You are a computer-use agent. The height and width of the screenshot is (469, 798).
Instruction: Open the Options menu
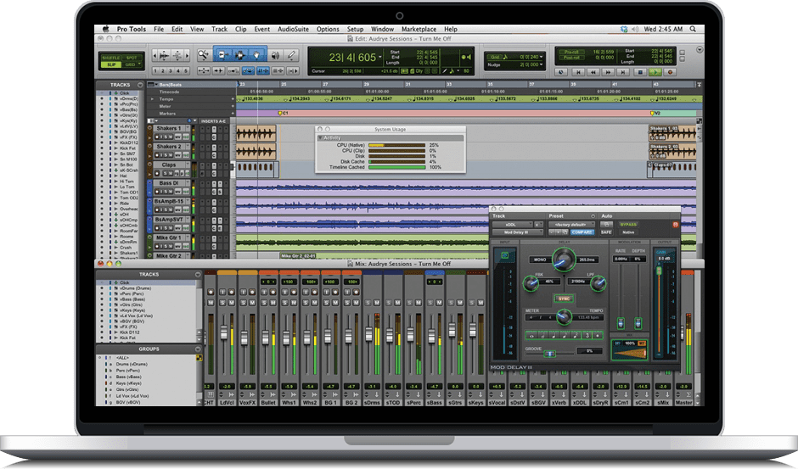point(328,29)
